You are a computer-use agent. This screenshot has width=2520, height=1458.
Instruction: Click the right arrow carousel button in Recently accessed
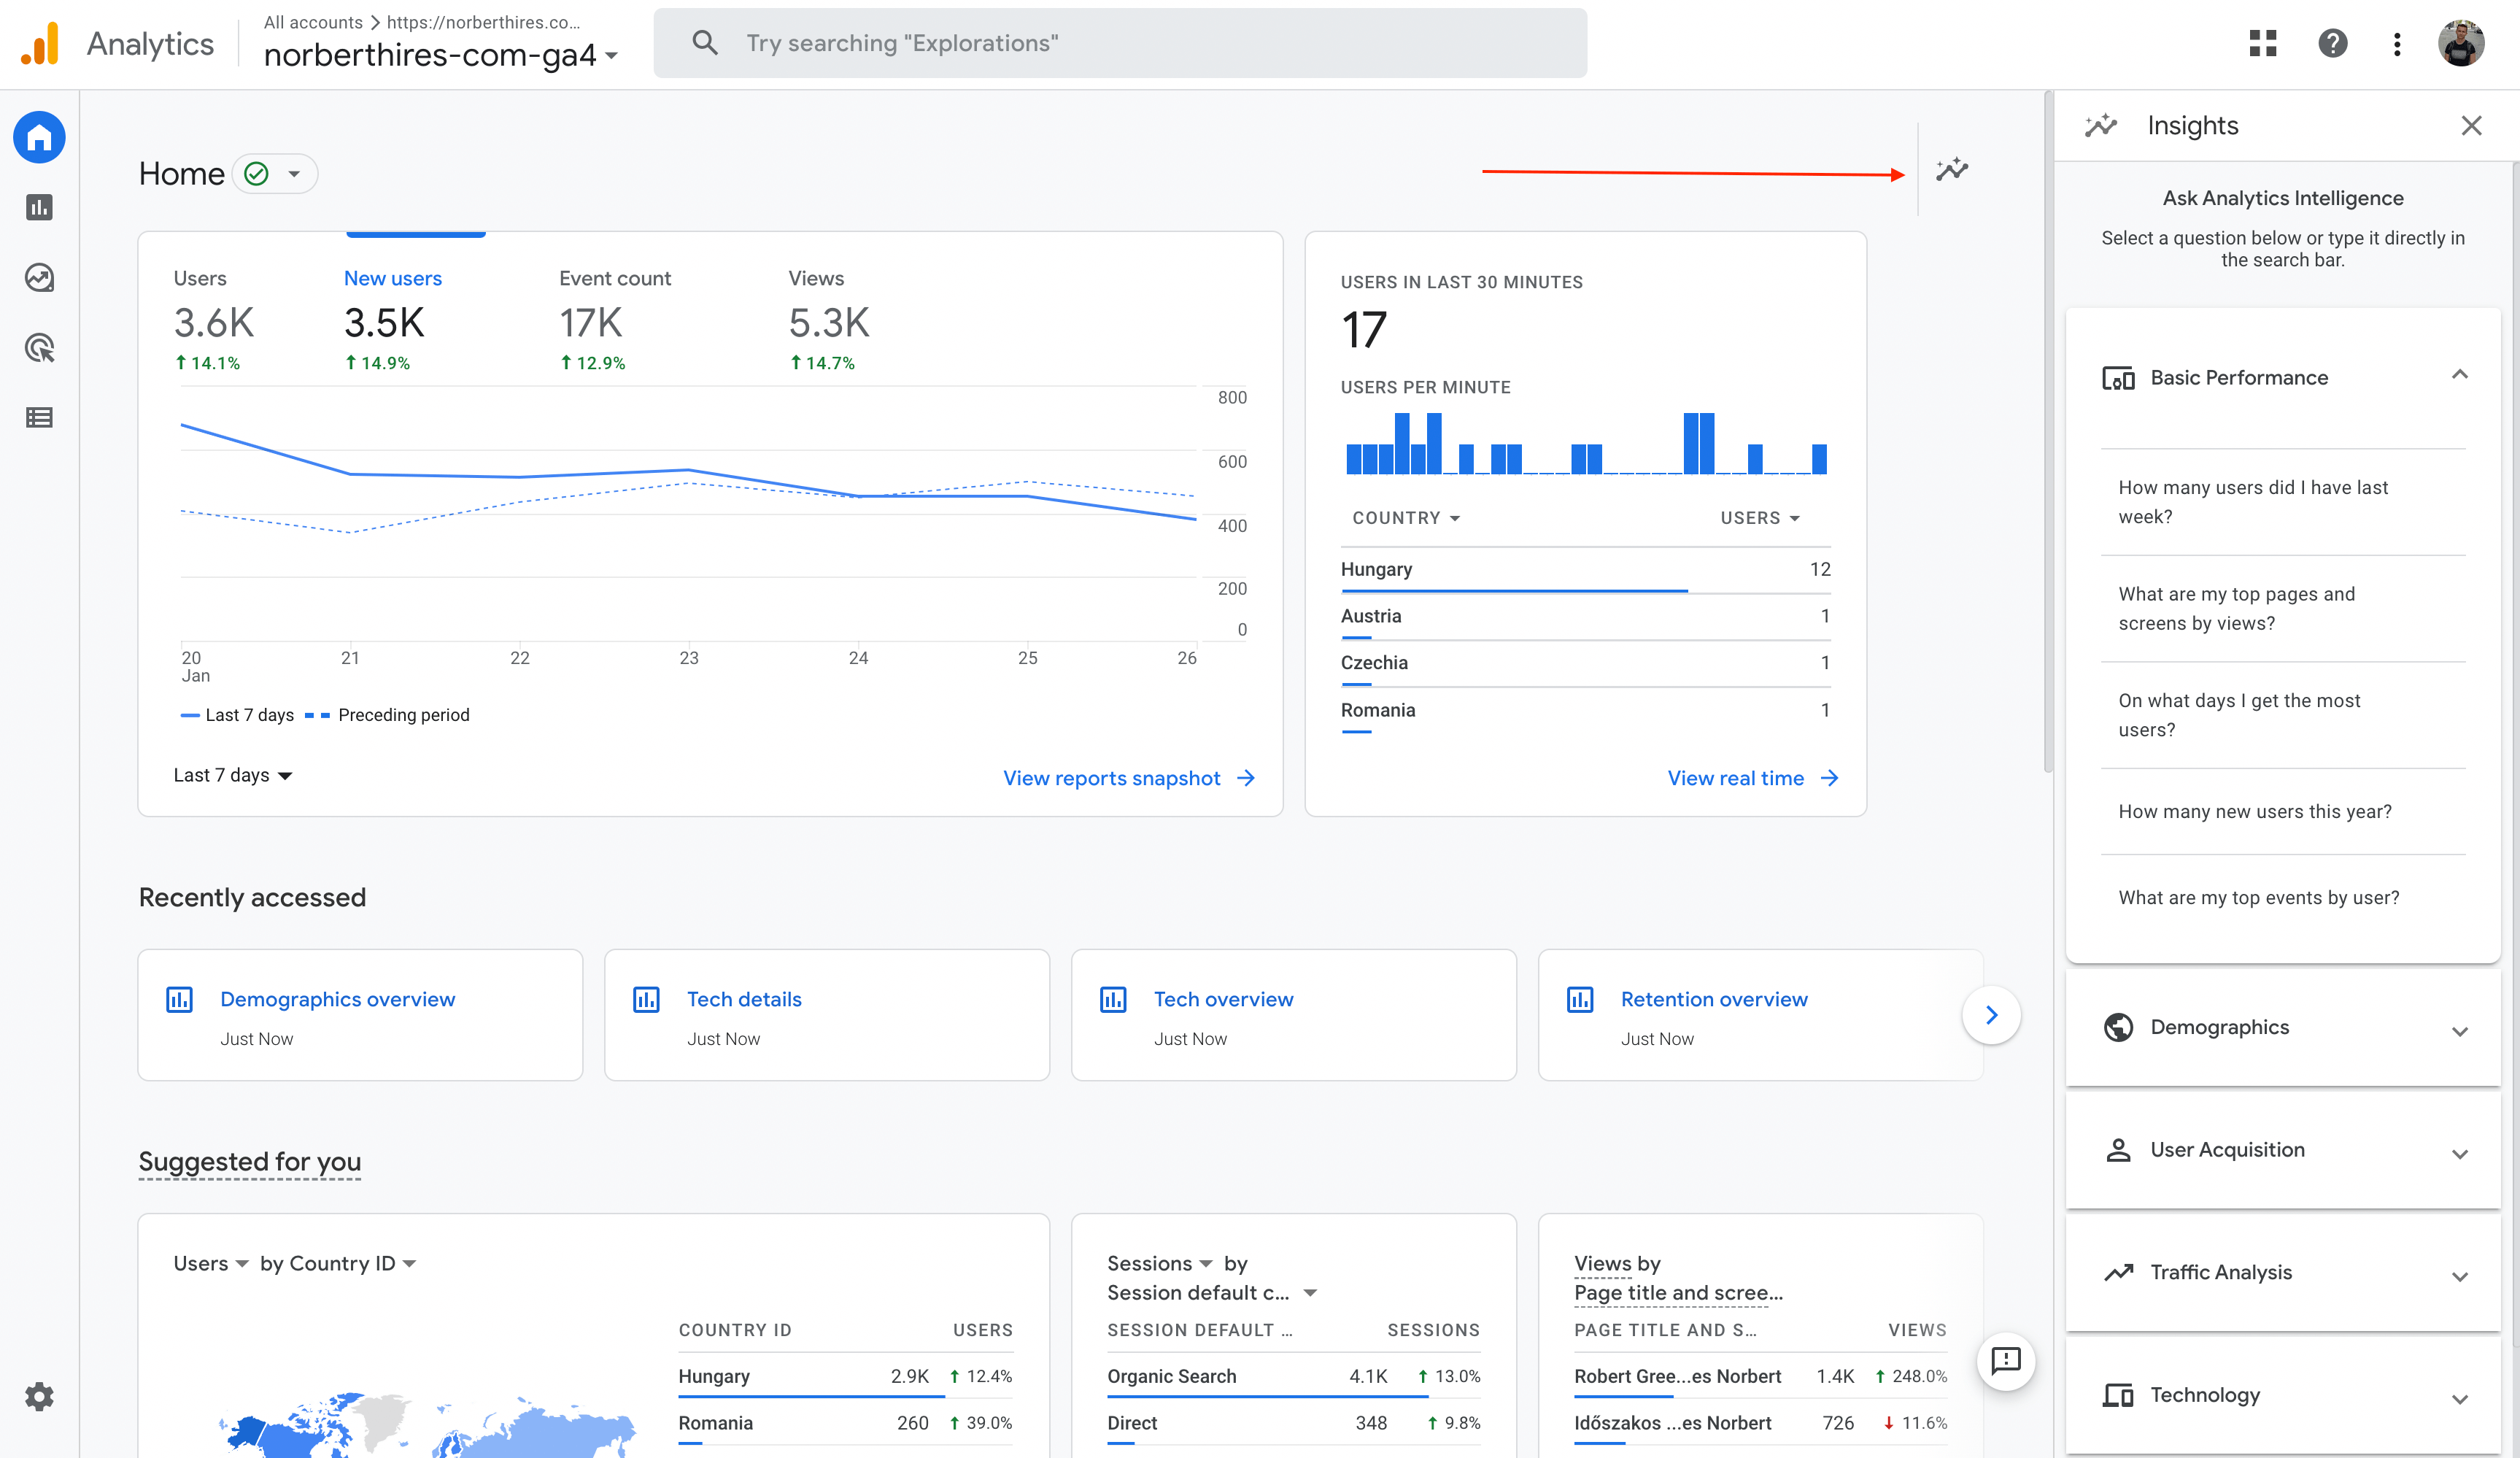(x=1993, y=1012)
